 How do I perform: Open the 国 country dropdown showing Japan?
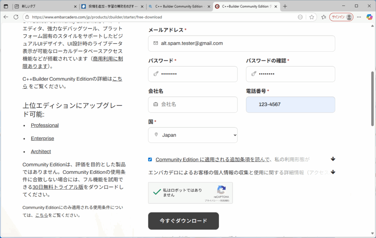tap(193, 135)
